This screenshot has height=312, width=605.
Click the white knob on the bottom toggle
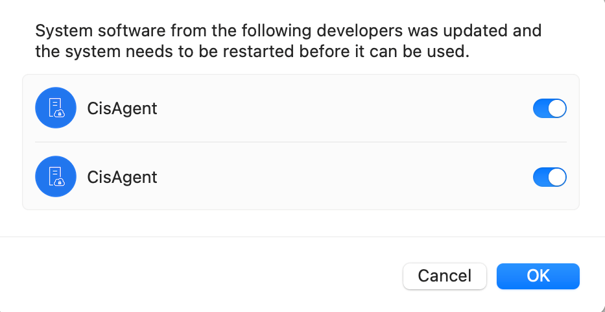pyautogui.click(x=557, y=176)
